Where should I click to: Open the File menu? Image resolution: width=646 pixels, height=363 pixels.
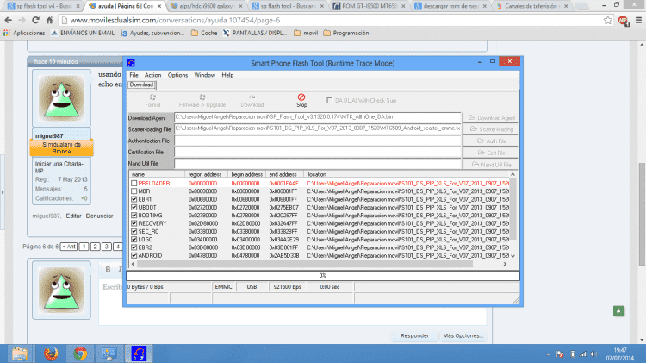click(x=134, y=75)
